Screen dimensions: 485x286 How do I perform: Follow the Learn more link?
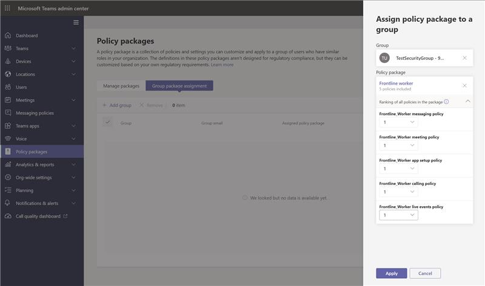coord(222,65)
